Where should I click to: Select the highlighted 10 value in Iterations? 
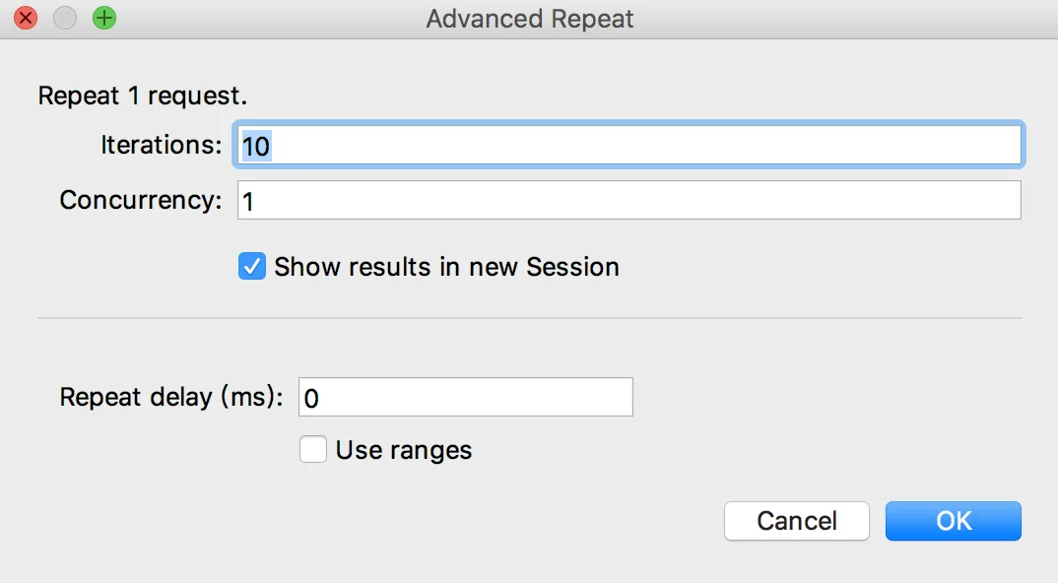tap(256, 146)
